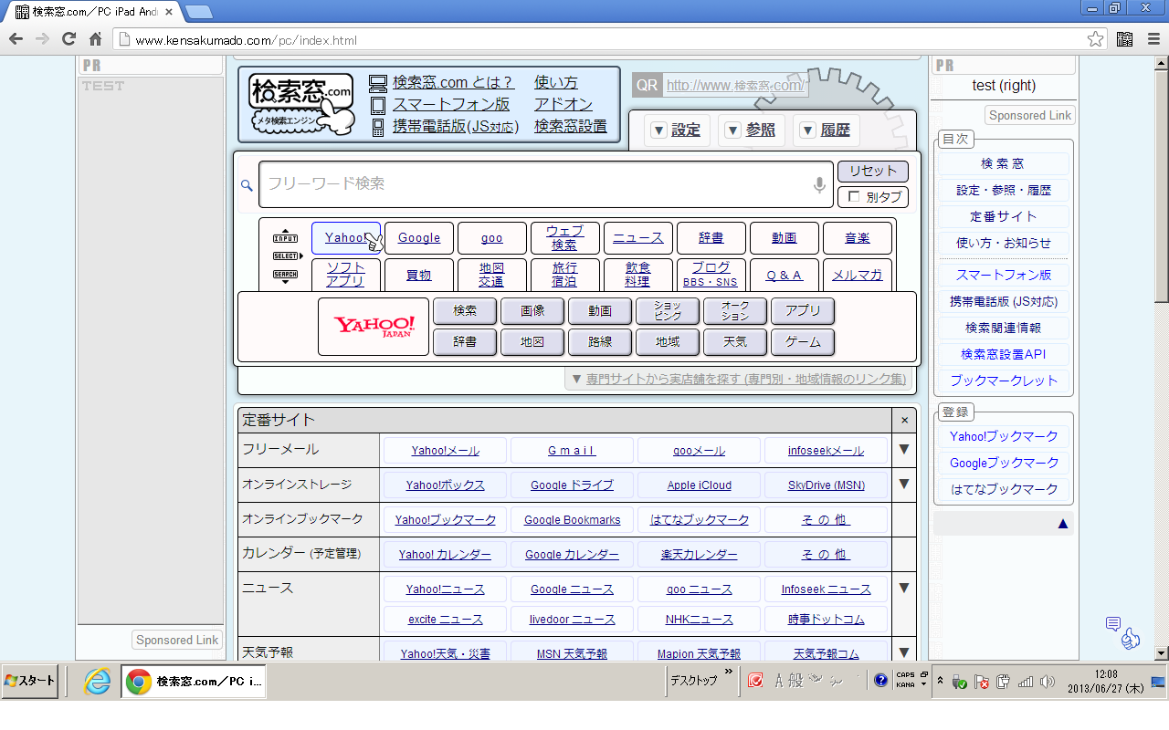Reload the page with the refresh icon
Screen dimensions: 1169x730
click(x=68, y=39)
